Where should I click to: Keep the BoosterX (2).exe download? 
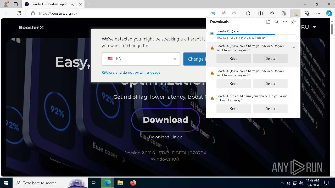(234, 58)
